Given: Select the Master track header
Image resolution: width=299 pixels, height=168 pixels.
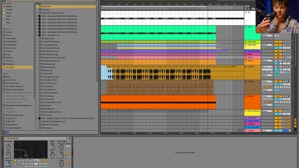Looking at the screenshot, I should (x=252, y=131).
